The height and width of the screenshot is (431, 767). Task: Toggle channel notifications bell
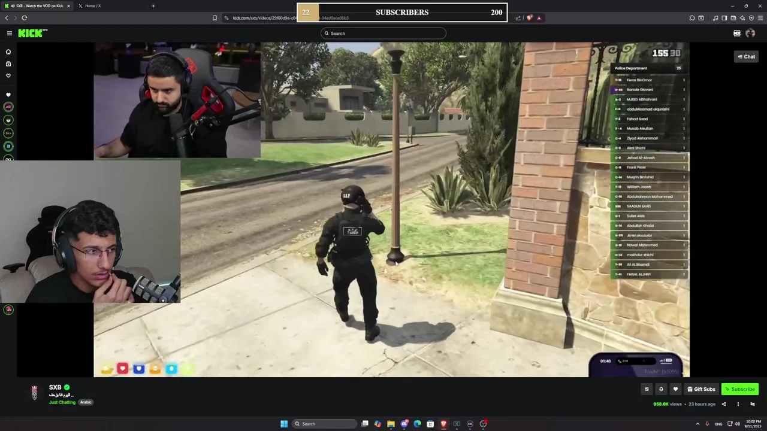click(661, 389)
